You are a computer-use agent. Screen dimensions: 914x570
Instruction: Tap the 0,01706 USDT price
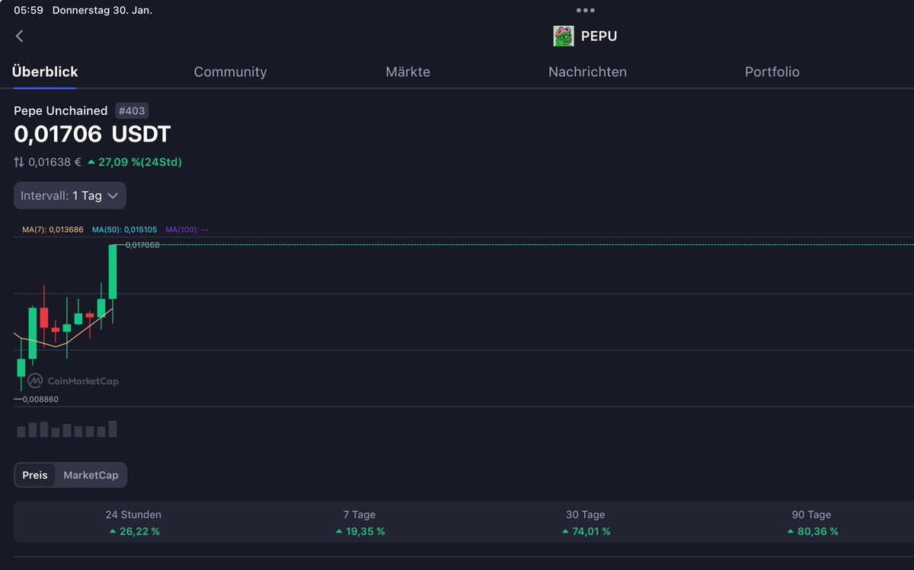coord(92,135)
